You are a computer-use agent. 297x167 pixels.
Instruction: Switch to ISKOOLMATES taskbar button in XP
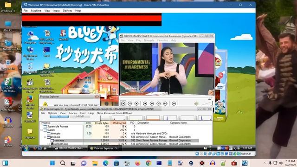tap(70, 148)
